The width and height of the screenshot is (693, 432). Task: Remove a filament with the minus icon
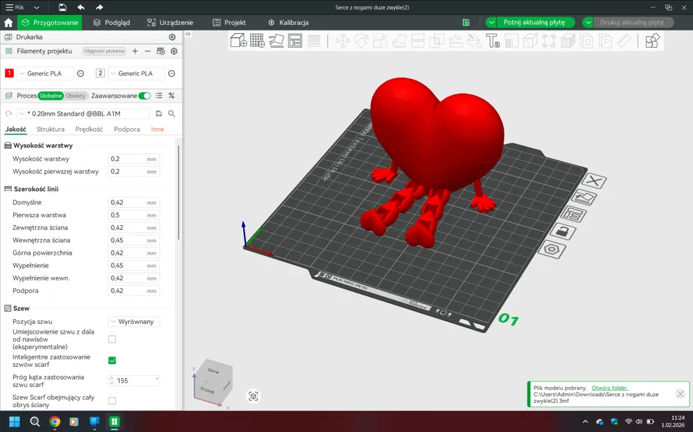[x=148, y=51]
